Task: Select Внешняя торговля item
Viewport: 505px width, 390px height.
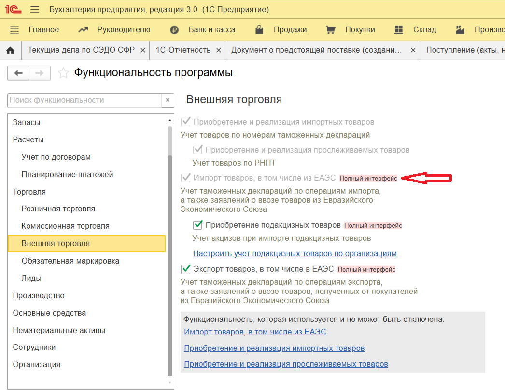Action: (x=86, y=243)
